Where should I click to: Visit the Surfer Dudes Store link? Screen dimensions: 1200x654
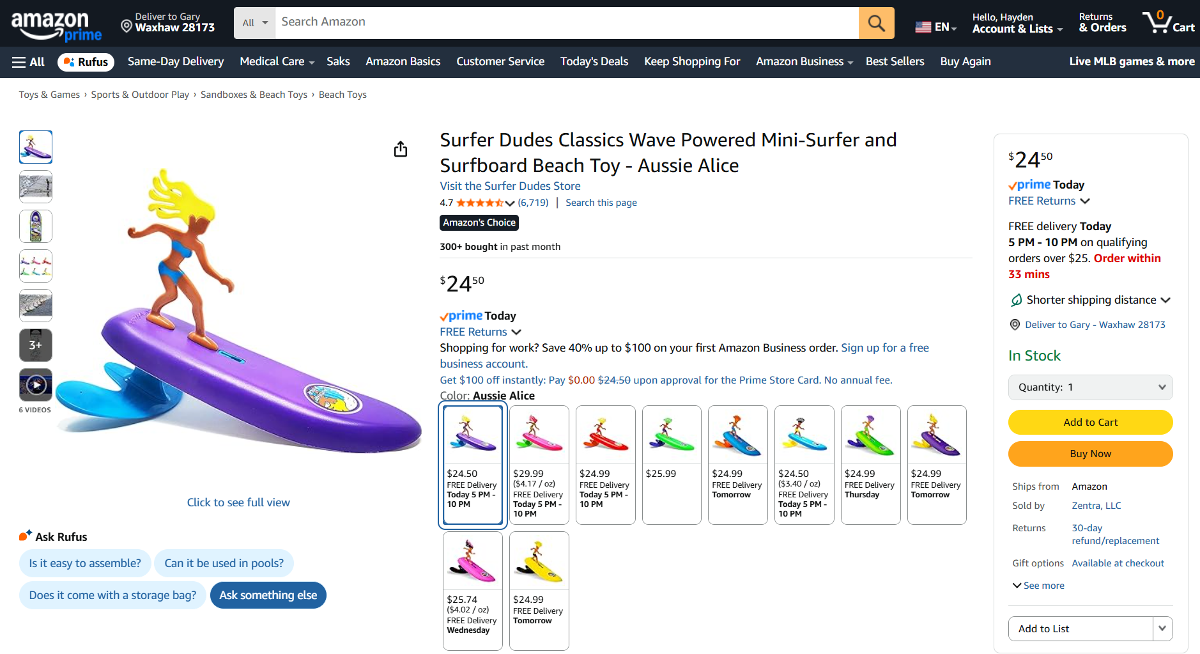[x=510, y=186]
